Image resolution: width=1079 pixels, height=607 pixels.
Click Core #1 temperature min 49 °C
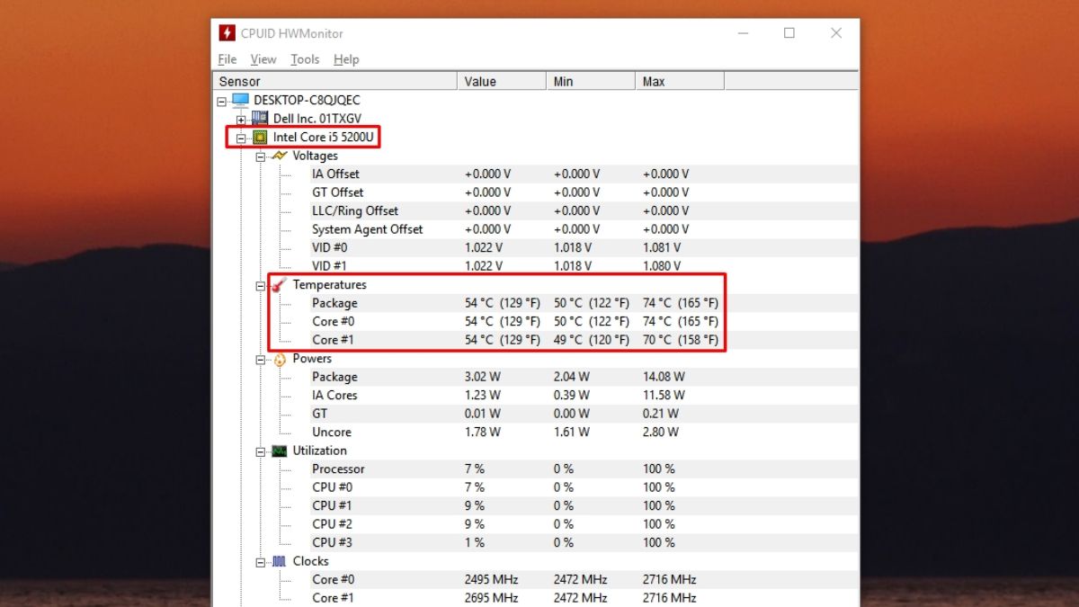[593, 340]
